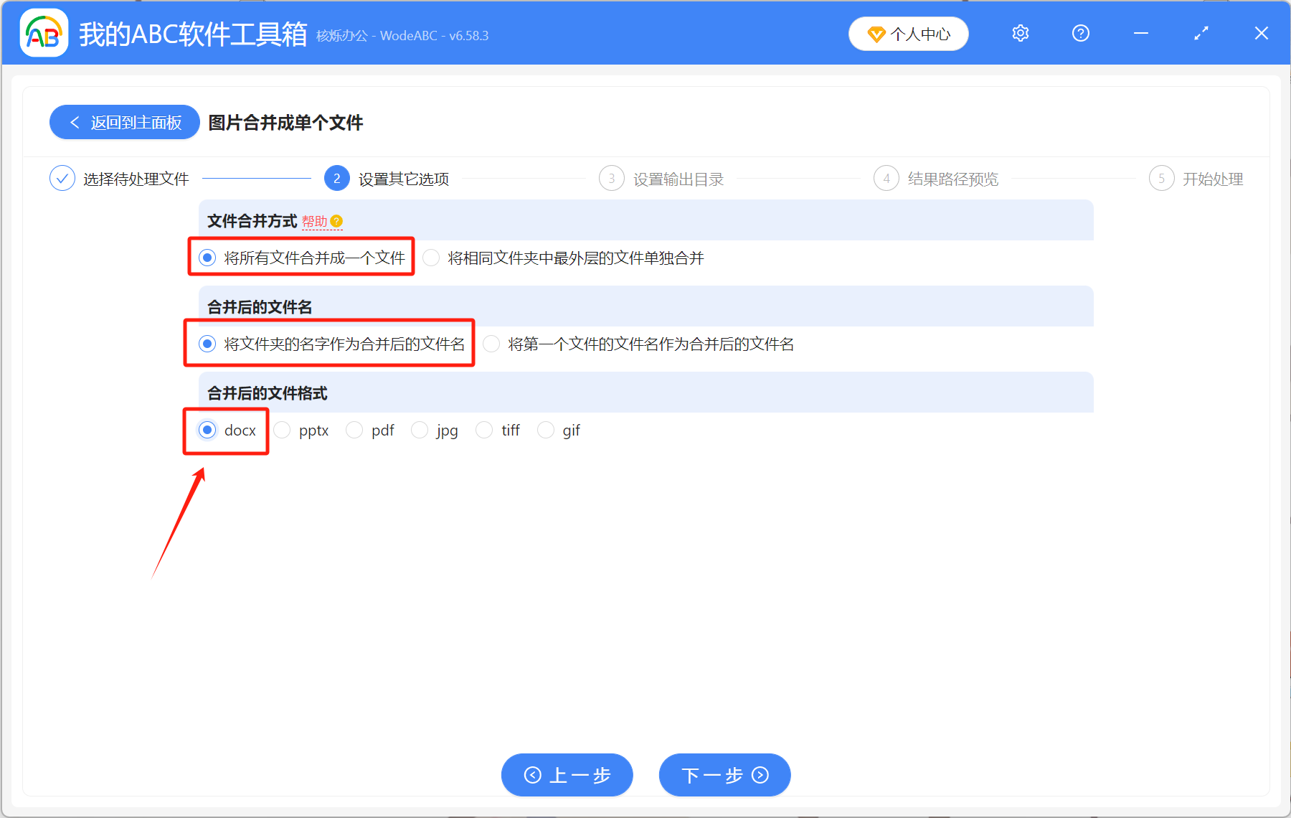Select pdf as the merged file format
Screen dimensions: 1291x818
pos(354,430)
